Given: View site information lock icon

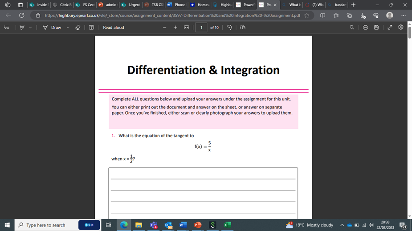Looking at the screenshot, I should click(38, 15).
